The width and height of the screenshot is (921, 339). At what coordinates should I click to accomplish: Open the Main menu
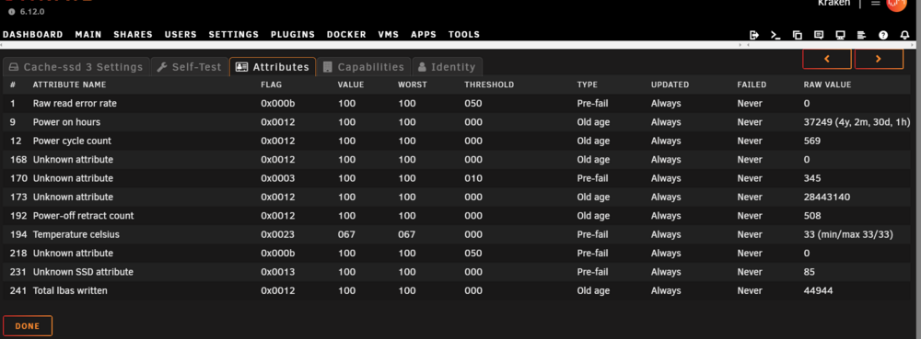coord(88,35)
